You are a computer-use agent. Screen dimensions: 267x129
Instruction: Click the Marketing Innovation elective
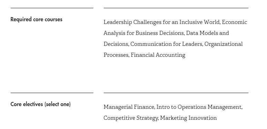pyautogui.click(x=188, y=118)
